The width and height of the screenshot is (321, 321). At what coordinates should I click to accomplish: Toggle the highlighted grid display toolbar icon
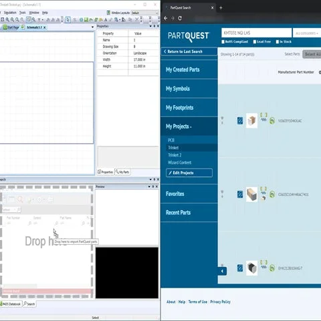[29, 19]
